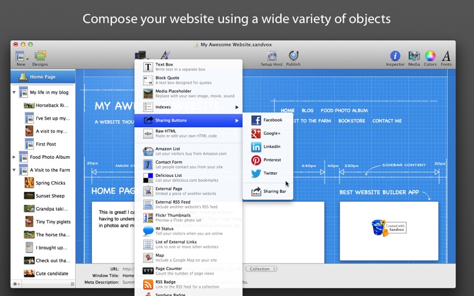The width and height of the screenshot is (474, 296).
Task: Select Home Page in the sidebar
Action: (42, 76)
